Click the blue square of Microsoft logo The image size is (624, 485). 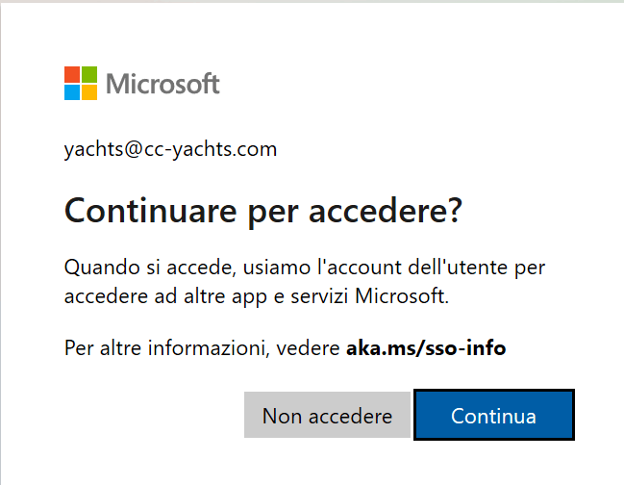[x=72, y=92]
